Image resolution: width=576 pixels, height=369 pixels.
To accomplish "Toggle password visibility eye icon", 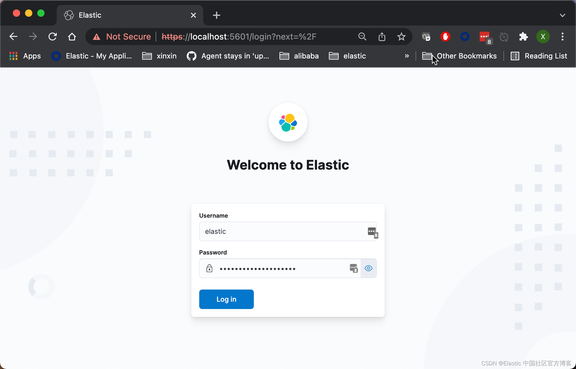I will [x=369, y=268].
